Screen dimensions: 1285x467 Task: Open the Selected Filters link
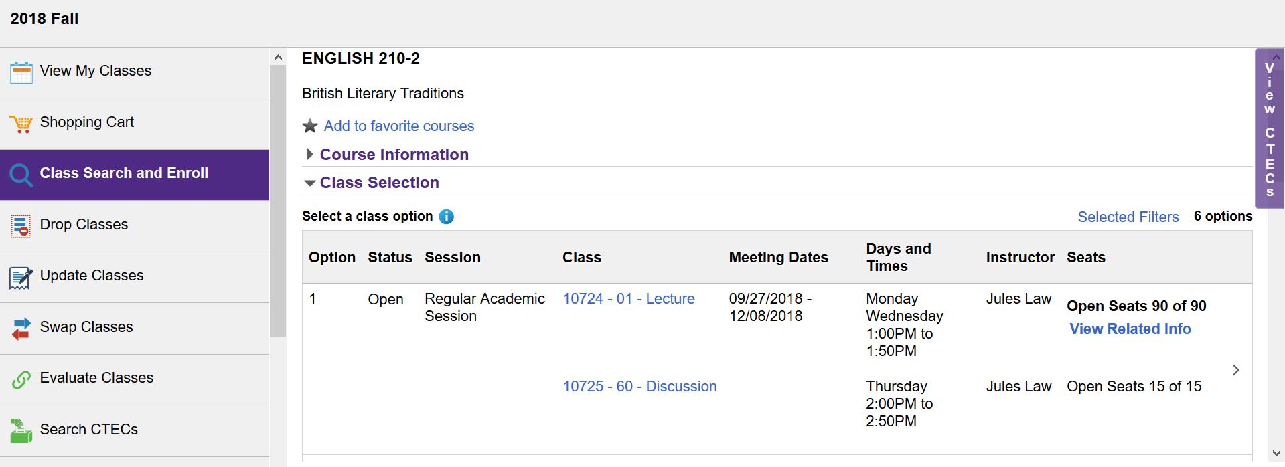coord(1128,217)
